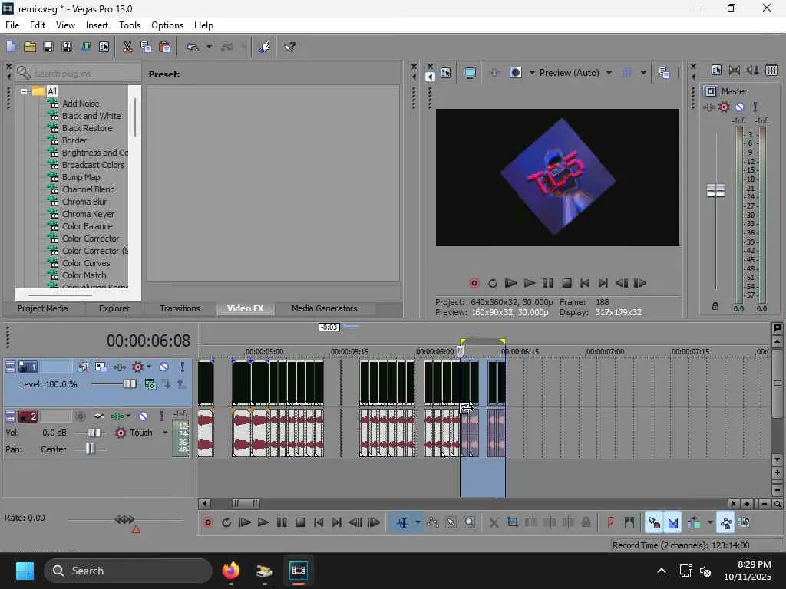
Task: Click the external monitor preview icon
Action: (x=469, y=73)
